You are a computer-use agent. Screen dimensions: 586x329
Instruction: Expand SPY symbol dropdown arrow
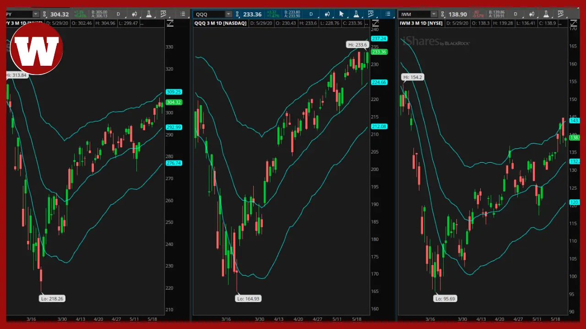point(36,14)
